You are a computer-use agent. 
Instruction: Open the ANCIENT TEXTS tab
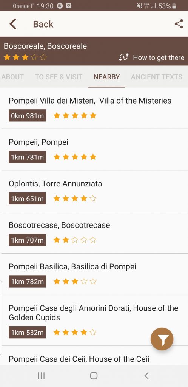157,77
